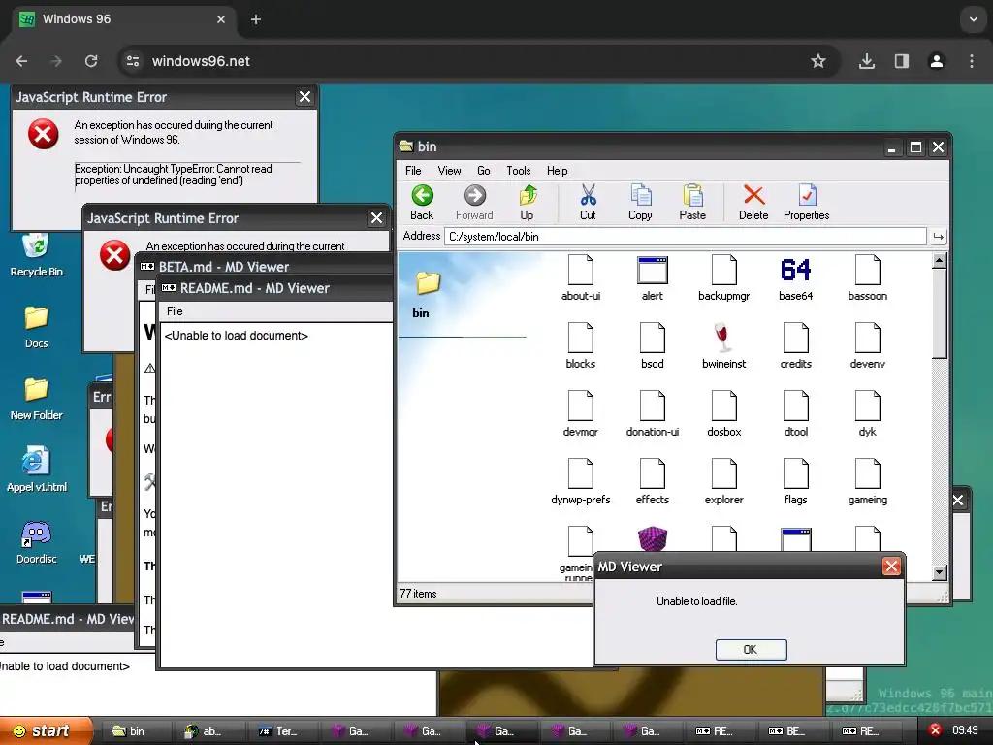Reload the browser page
Screen dimensions: 993x745
point(91,61)
